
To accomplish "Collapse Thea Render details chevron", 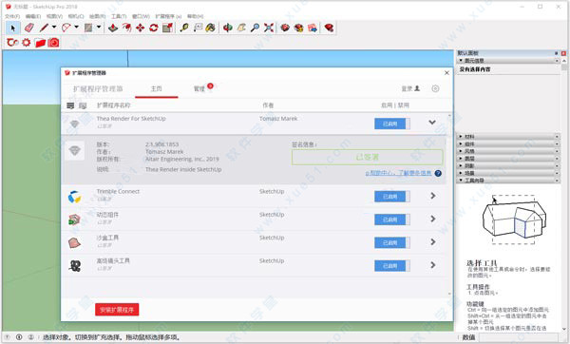I will (432, 123).
